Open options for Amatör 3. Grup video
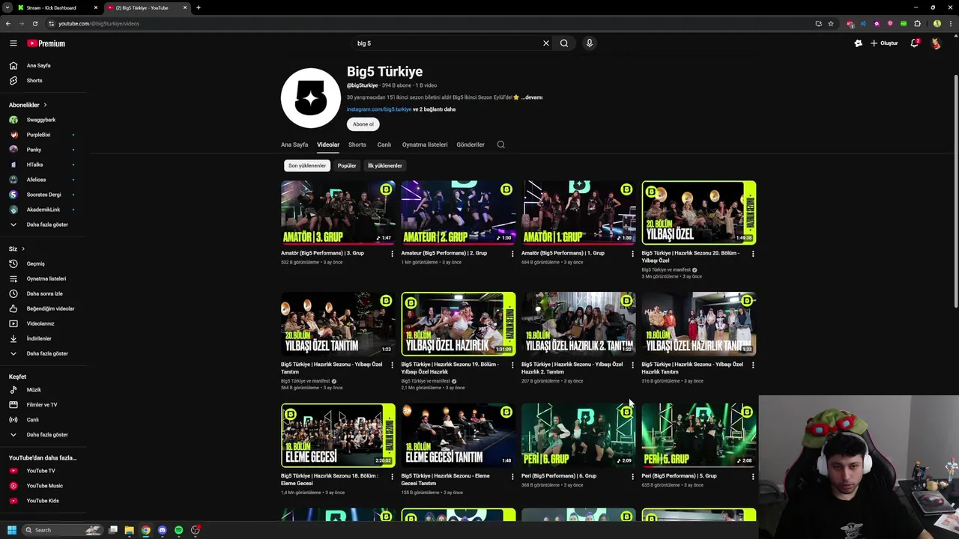This screenshot has height=539, width=959. pyautogui.click(x=392, y=254)
